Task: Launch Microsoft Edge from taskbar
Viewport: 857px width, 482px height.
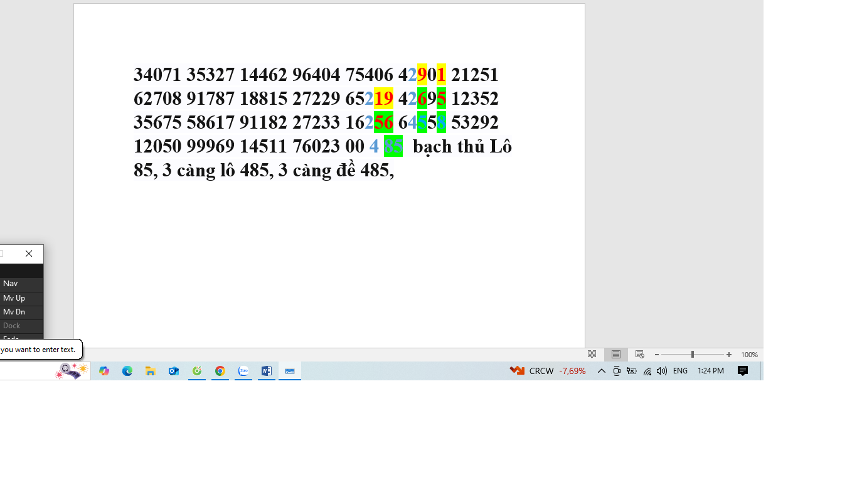Action: pyautogui.click(x=127, y=371)
